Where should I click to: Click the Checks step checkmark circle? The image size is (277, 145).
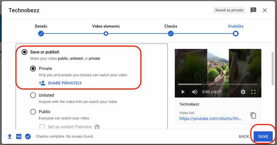(x=171, y=34)
